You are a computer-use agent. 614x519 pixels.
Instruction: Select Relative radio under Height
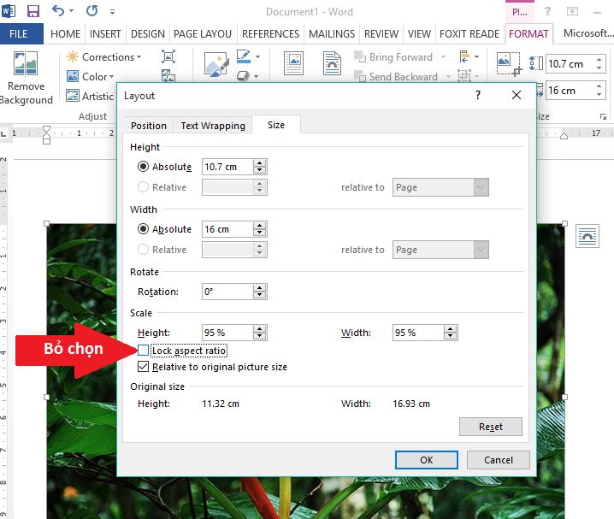pos(143,187)
